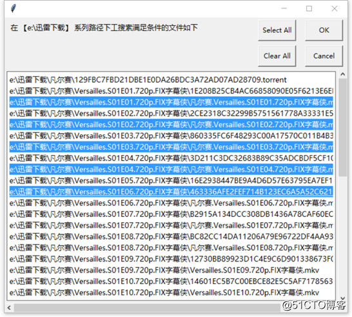The width and height of the screenshot is (352, 317).
Task: Select the S01E05 row with 16E2938447BE9 hash
Action: coord(171,181)
